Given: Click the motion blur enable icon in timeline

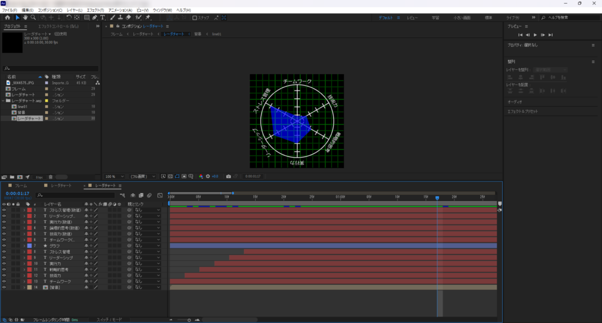Looking at the screenshot, I should coord(149,195).
